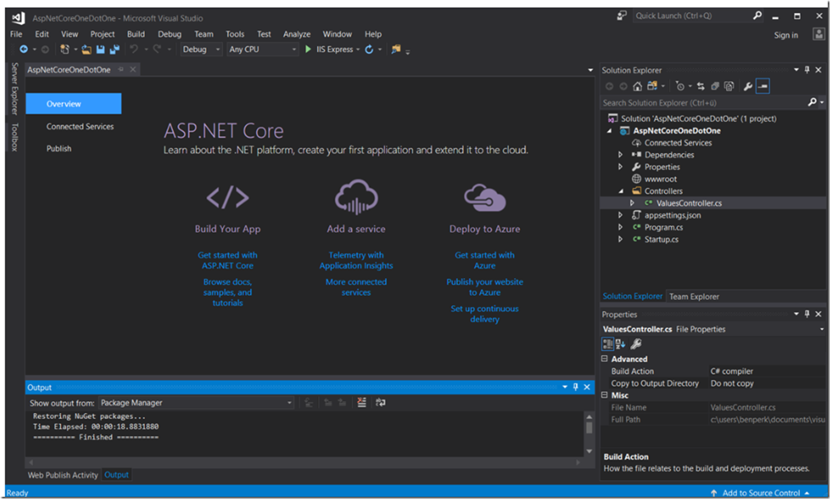Click the Save toolbar icon
Screen dimensions: 830x499
click(x=100, y=50)
